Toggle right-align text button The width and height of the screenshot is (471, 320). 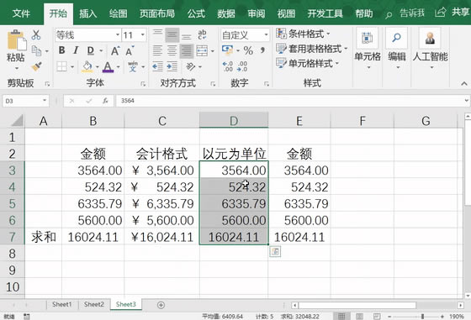186,50
